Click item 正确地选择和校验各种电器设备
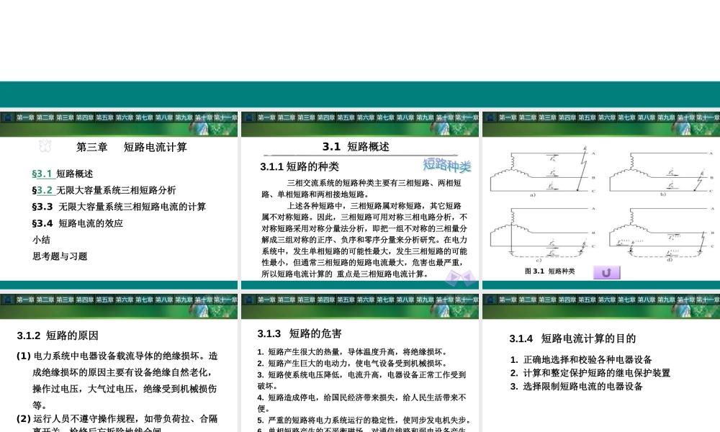The height and width of the screenshot is (432, 720). click(581, 360)
